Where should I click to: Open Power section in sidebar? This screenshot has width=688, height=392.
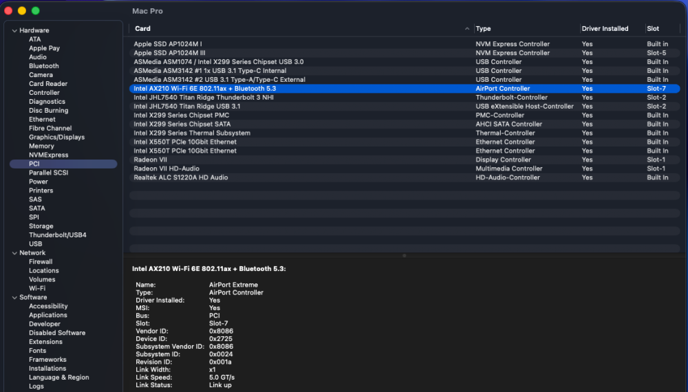pyautogui.click(x=39, y=182)
